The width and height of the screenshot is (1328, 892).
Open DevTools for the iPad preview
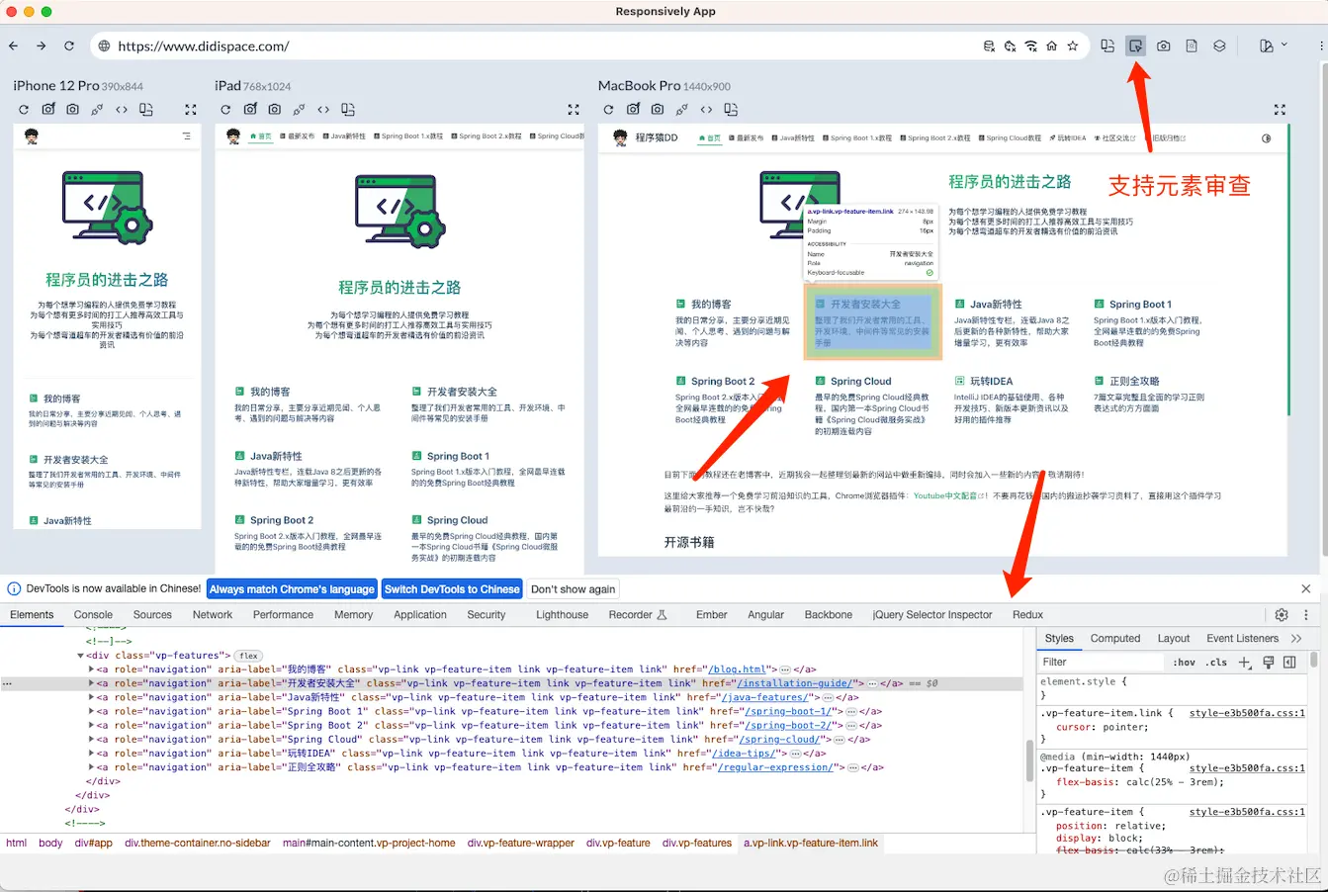click(x=323, y=110)
